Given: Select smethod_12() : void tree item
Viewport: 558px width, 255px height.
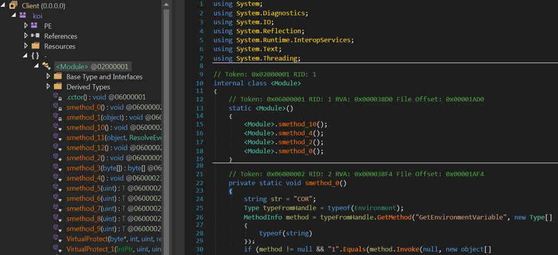Looking at the screenshot, I should point(114,148).
